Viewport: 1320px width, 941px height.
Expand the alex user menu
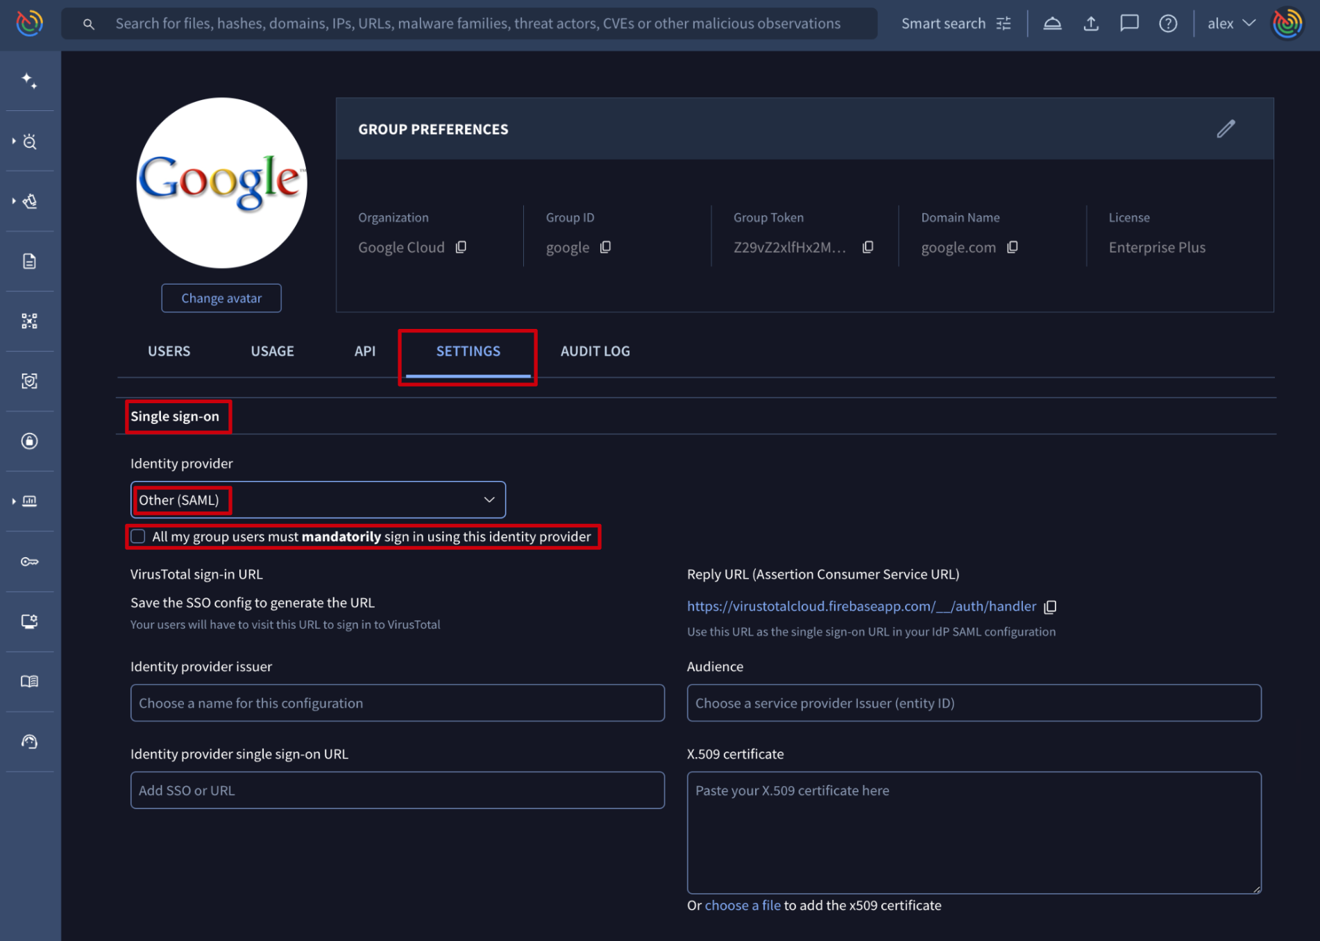pyautogui.click(x=1231, y=24)
